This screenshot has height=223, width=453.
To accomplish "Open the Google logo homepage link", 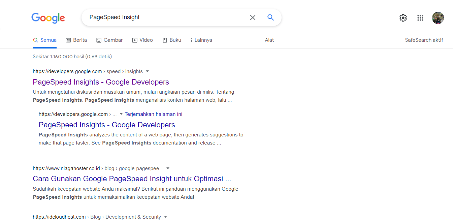I will 48,18.
